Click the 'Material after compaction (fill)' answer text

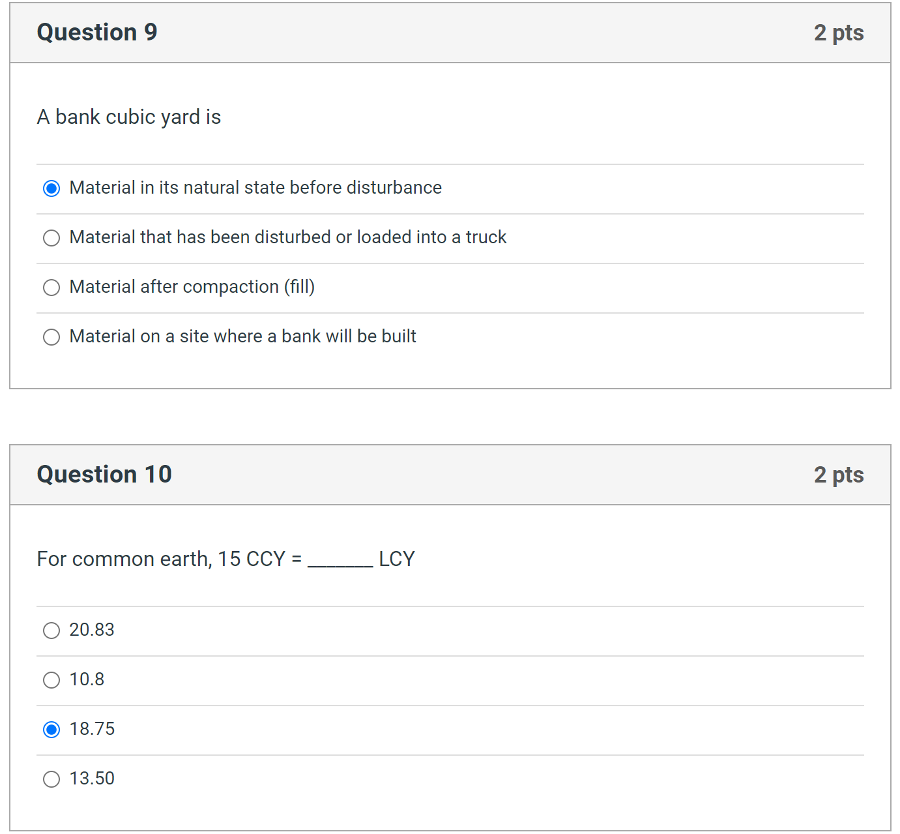192,287
